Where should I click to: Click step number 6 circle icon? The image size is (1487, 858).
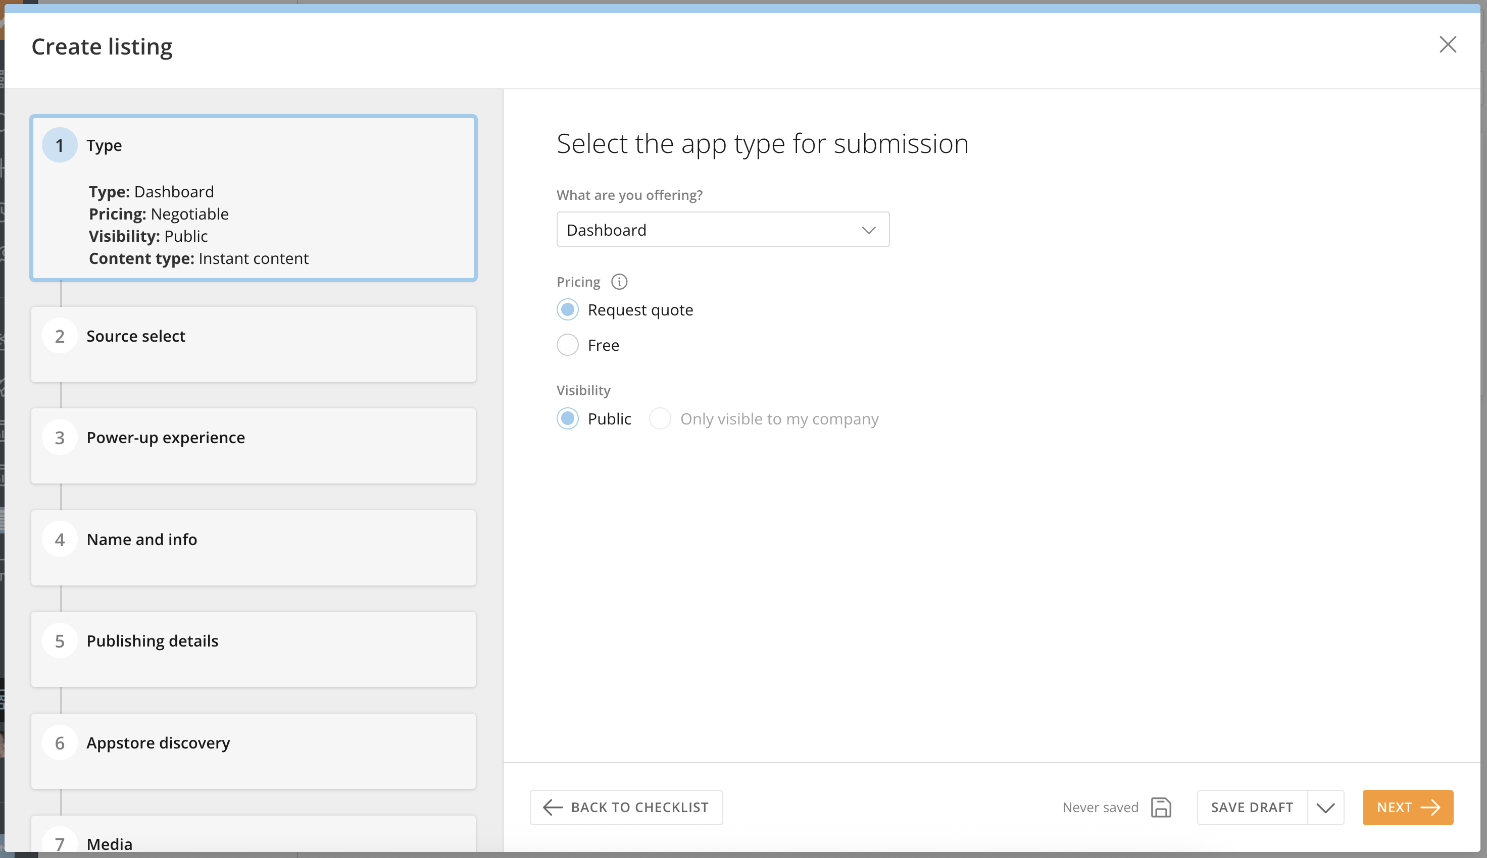[60, 743]
